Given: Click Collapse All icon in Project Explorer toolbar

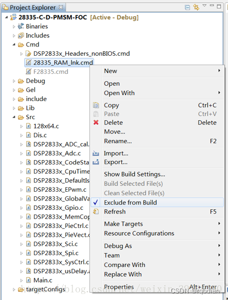Looking at the screenshot, I should point(187,8).
